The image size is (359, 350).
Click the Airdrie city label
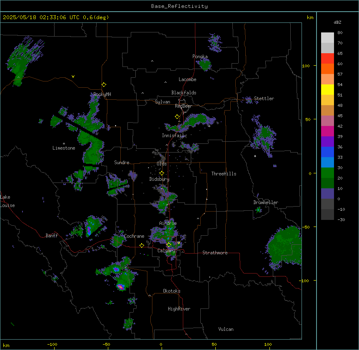(168, 223)
